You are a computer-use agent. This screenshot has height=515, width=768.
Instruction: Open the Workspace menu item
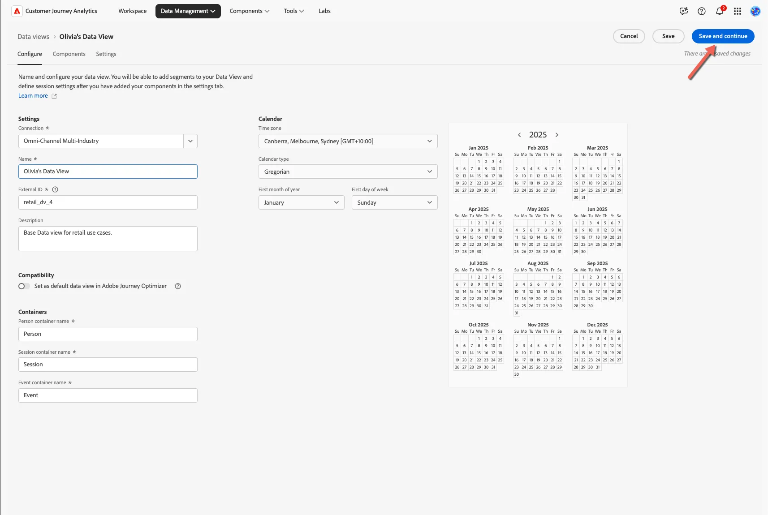coord(133,11)
